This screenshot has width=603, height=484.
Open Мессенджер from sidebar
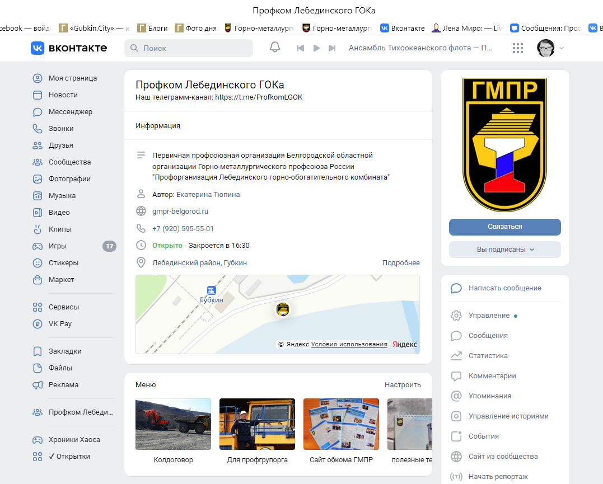tap(71, 112)
